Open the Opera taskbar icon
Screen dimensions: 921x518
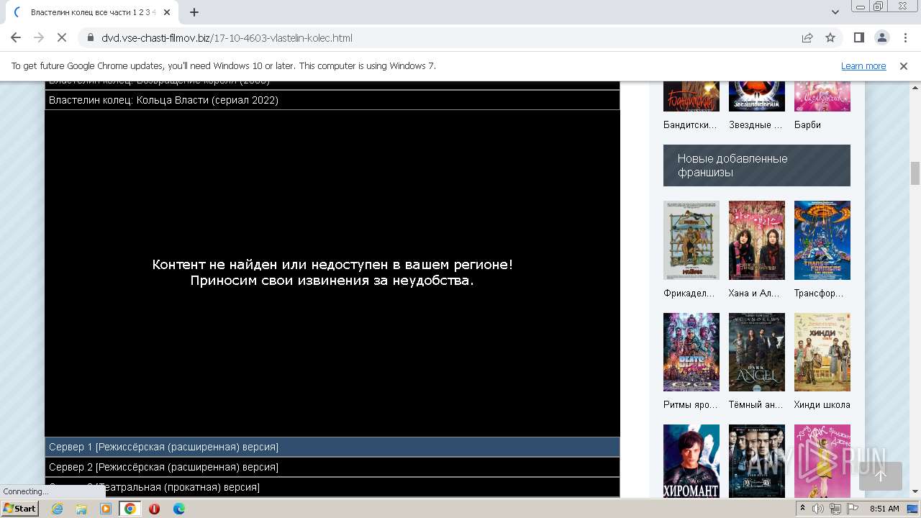point(154,509)
